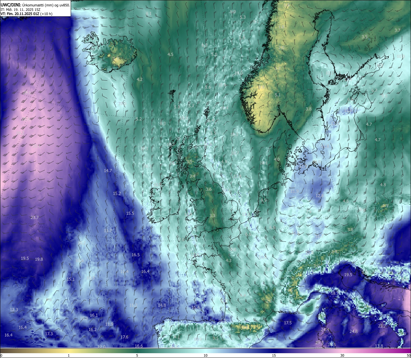Click the 3.6 value over northern England
The width and height of the screenshot is (411, 358).
click(x=209, y=189)
